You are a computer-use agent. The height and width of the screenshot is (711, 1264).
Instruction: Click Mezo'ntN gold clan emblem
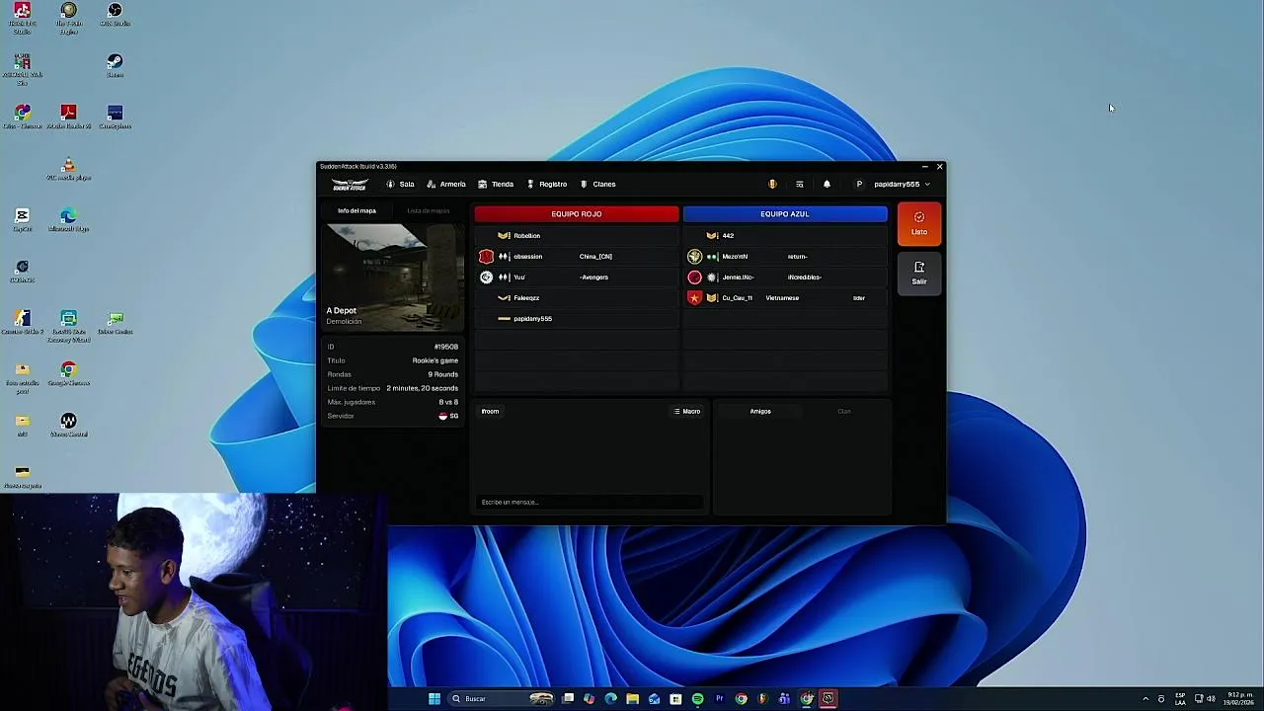pyautogui.click(x=694, y=257)
